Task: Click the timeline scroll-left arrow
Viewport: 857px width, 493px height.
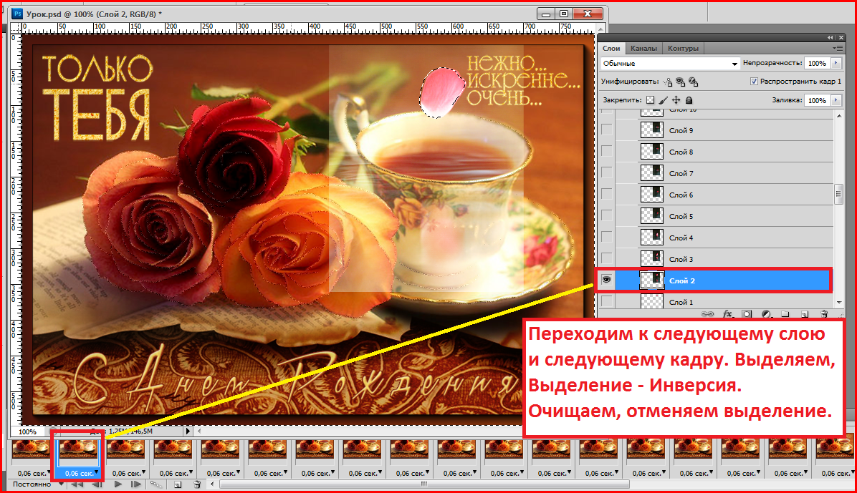Action: (x=213, y=484)
